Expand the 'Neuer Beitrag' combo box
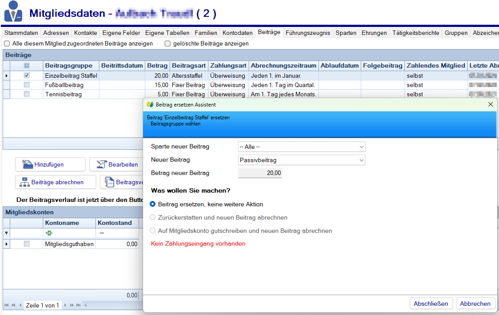 point(362,160)
